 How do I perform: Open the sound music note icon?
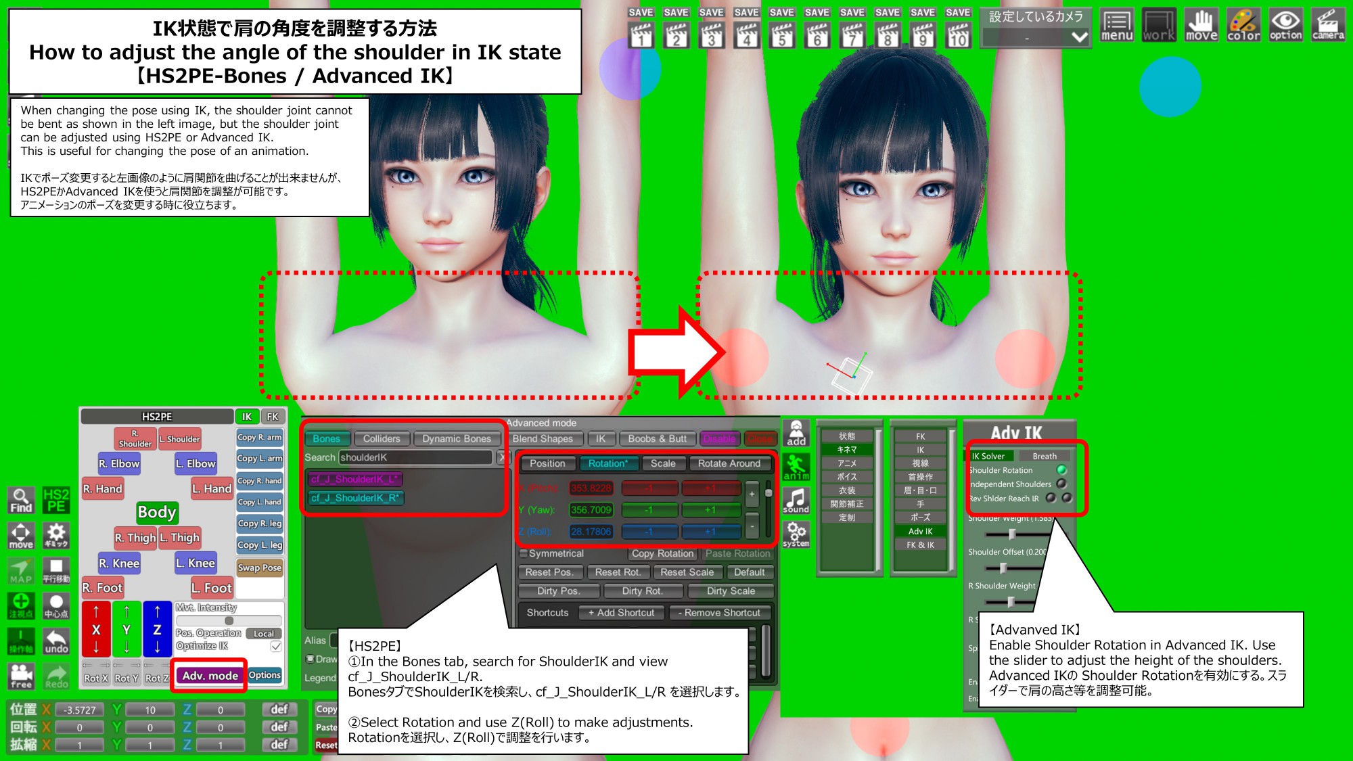pyautogui.click(x=796, y=501)
